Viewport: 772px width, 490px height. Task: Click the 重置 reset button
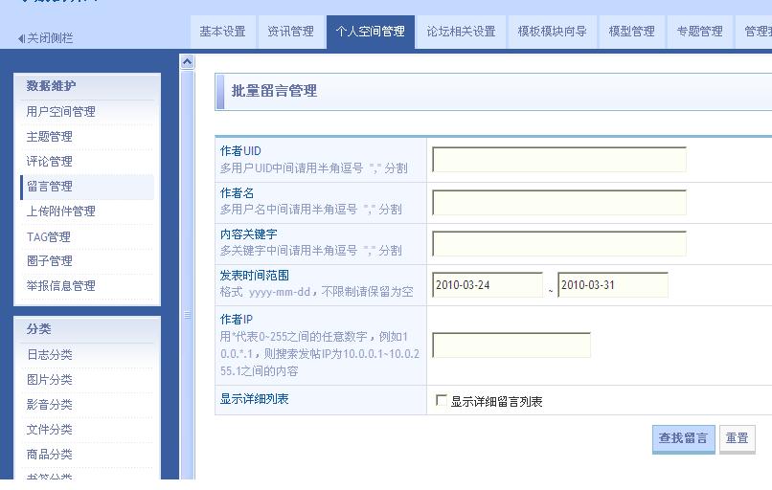[x=738, y=438]
